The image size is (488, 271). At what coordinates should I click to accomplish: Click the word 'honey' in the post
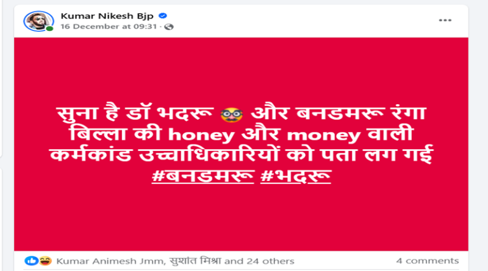(x=201, y=136)
